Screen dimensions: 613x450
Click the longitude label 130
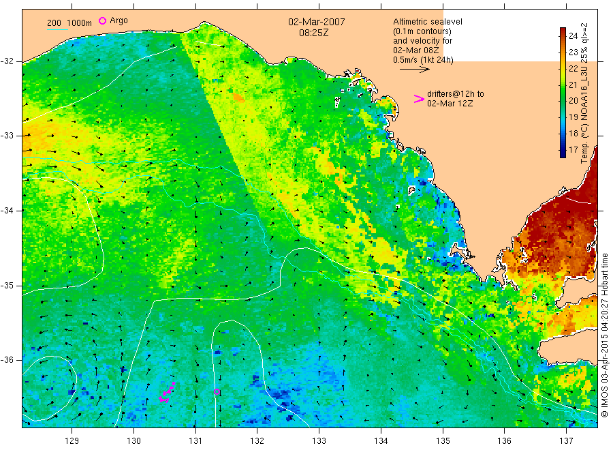click(x=133, y=440)
